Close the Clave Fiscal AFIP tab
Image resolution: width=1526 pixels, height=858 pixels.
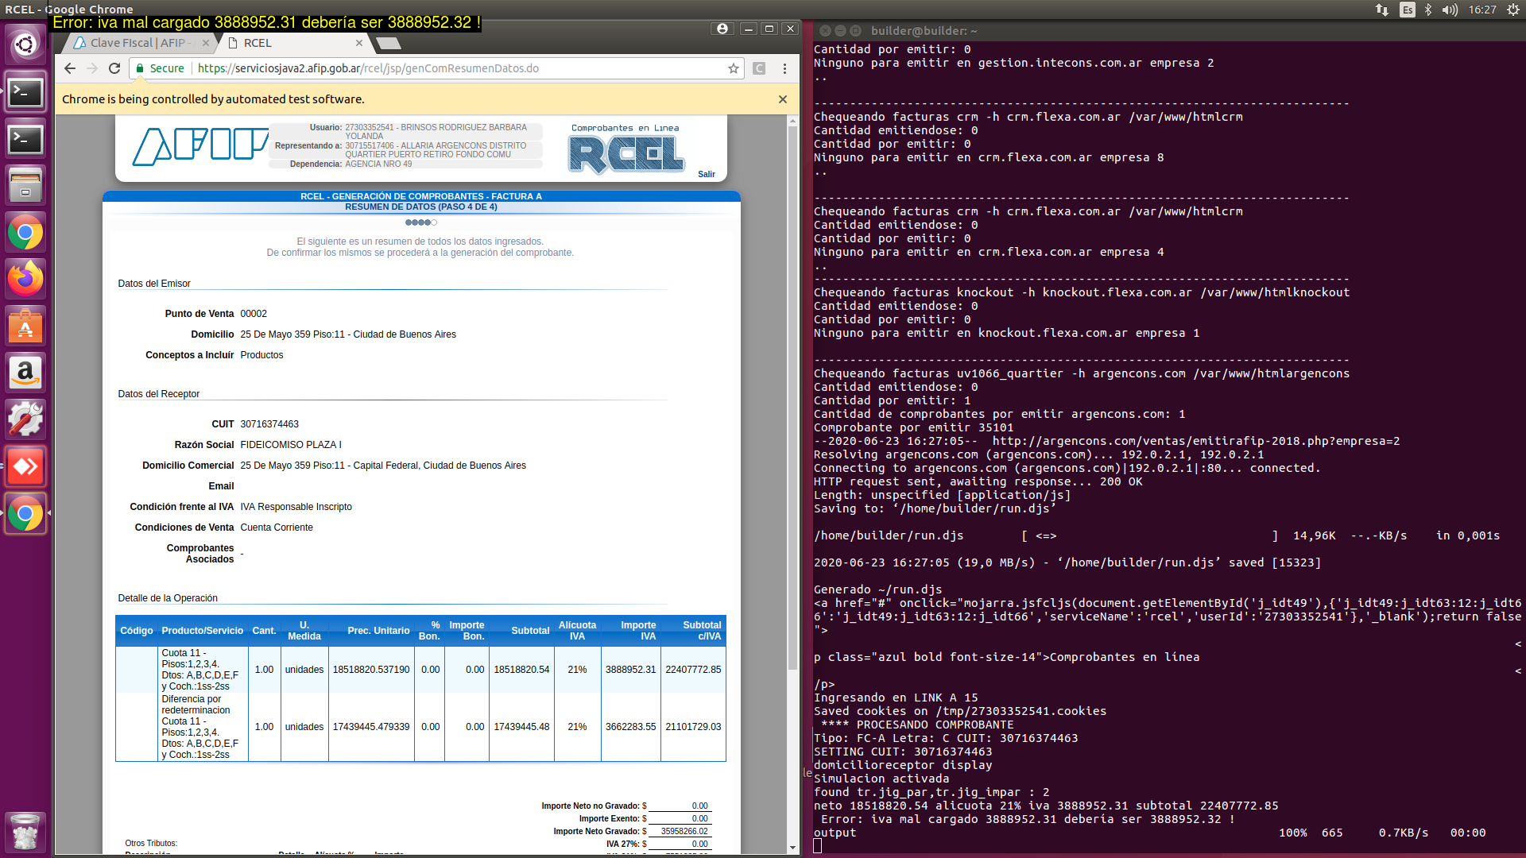tap(206, 43)
